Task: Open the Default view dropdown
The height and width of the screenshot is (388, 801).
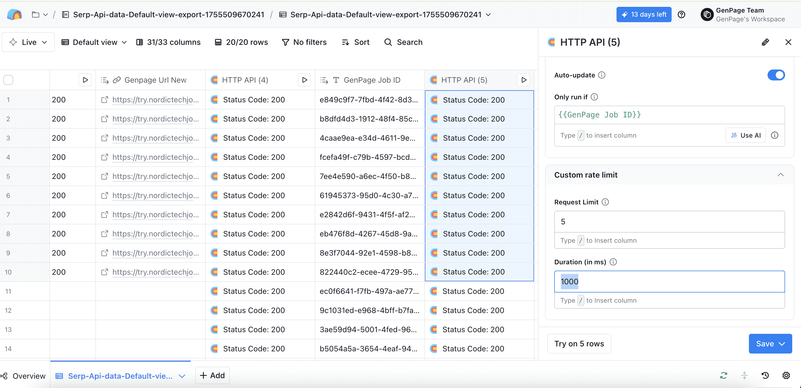Action: click(94, 42)
